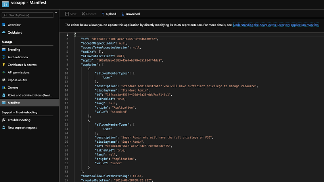This screenshot has width=324, height=182.
Task: Click the API permissions icon
Action: [x=4, y=73]
